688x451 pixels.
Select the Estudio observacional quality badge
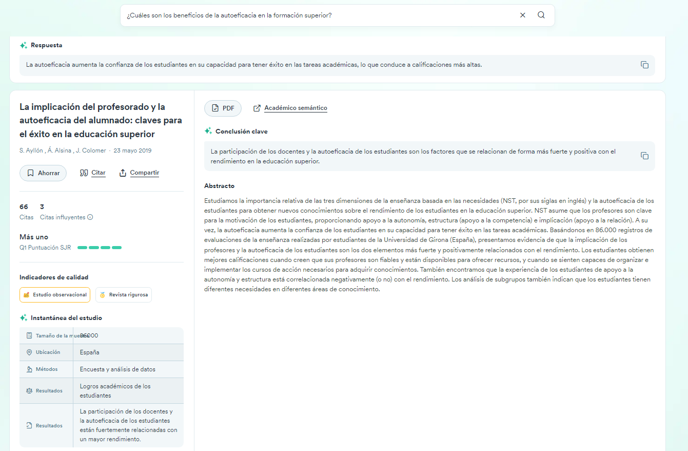click(x=55, y=295)
